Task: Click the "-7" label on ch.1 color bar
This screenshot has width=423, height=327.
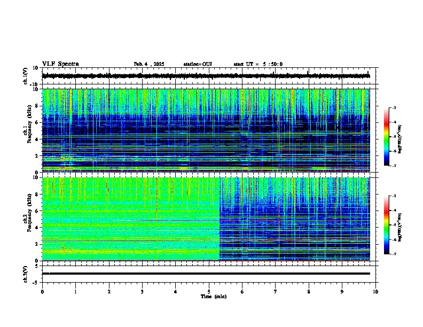Action: click(x=394, y=166)
